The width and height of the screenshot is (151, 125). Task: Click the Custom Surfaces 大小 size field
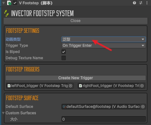pos(104,119)
